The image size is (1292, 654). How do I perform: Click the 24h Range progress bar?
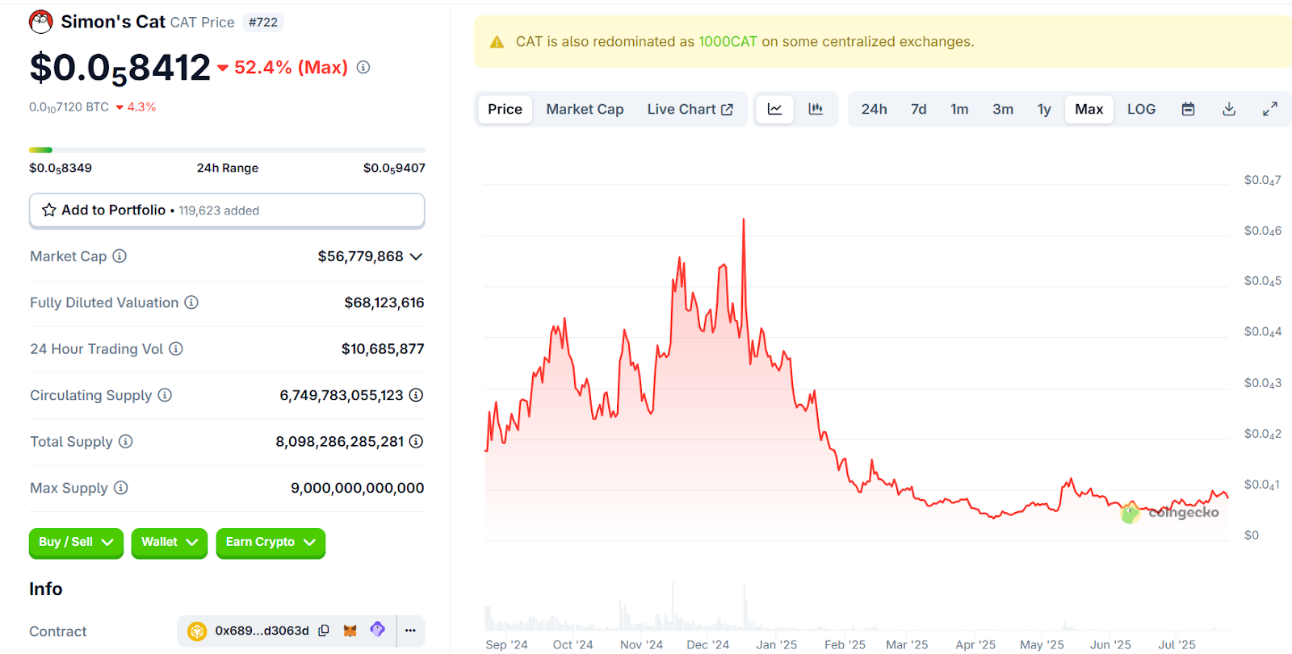227,150
